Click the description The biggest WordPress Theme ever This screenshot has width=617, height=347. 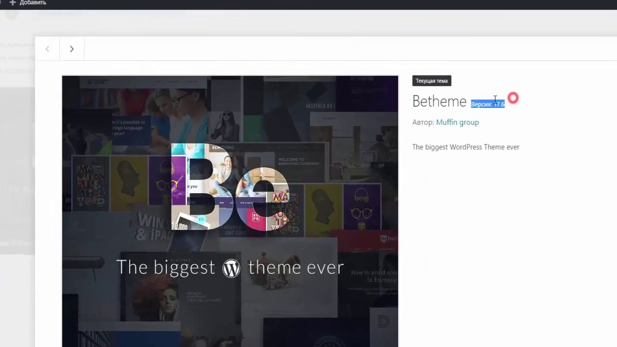point(466,147)
